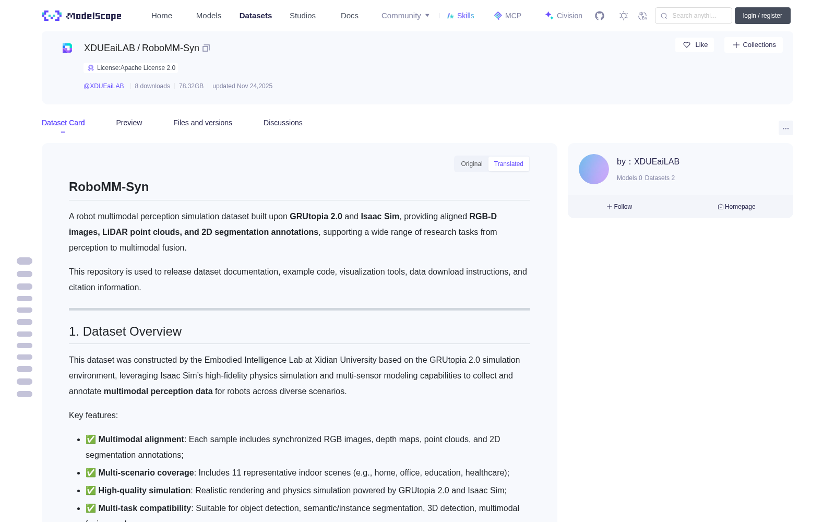
Task: Click the Apache license badge icon
Action: [91, 68]
